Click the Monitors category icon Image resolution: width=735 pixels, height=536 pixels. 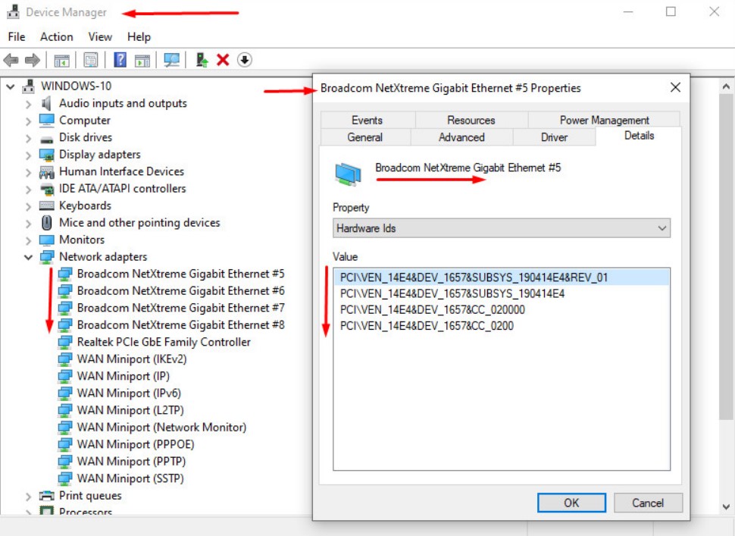[x=46, y=240]
